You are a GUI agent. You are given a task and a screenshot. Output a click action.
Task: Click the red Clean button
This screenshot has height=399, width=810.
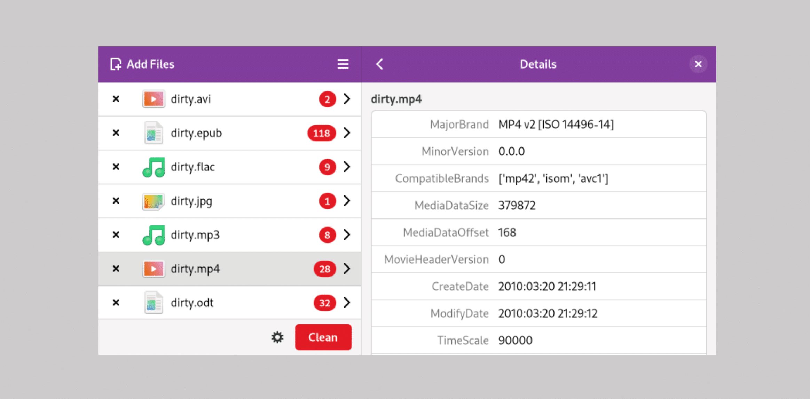point(323,337)
